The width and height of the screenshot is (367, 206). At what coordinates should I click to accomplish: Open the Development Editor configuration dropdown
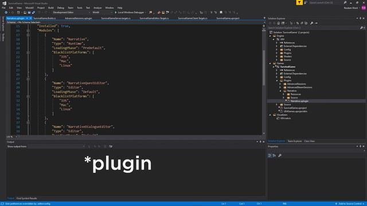(71, 13)
